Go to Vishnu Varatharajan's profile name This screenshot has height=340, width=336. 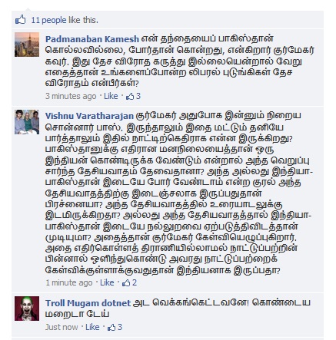(x=89, y=116)
